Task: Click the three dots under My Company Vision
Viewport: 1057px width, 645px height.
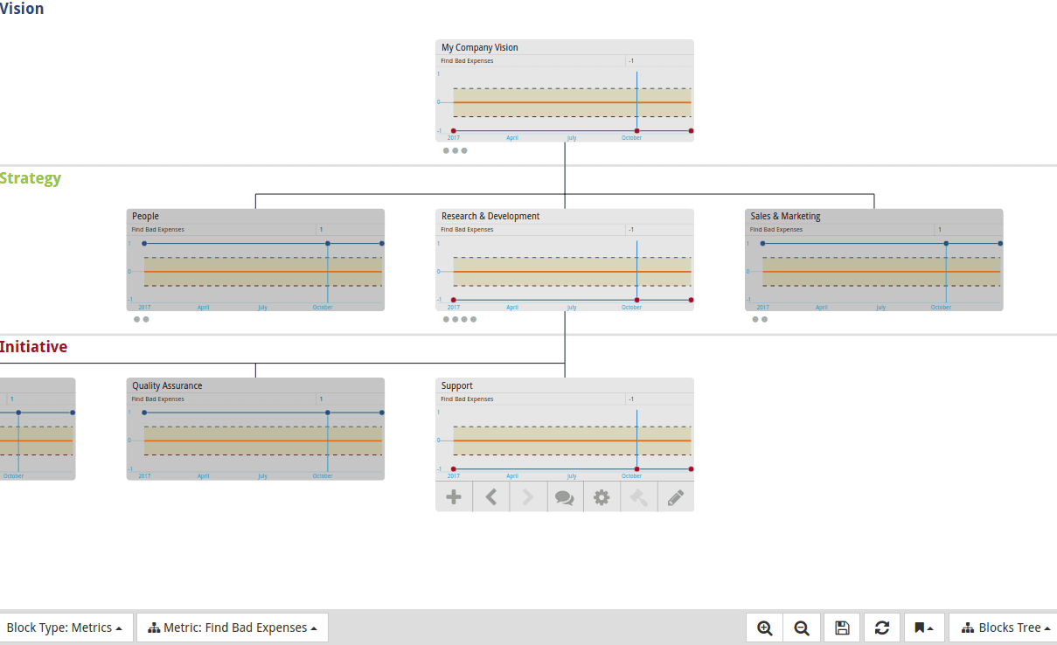Action: 455,150
